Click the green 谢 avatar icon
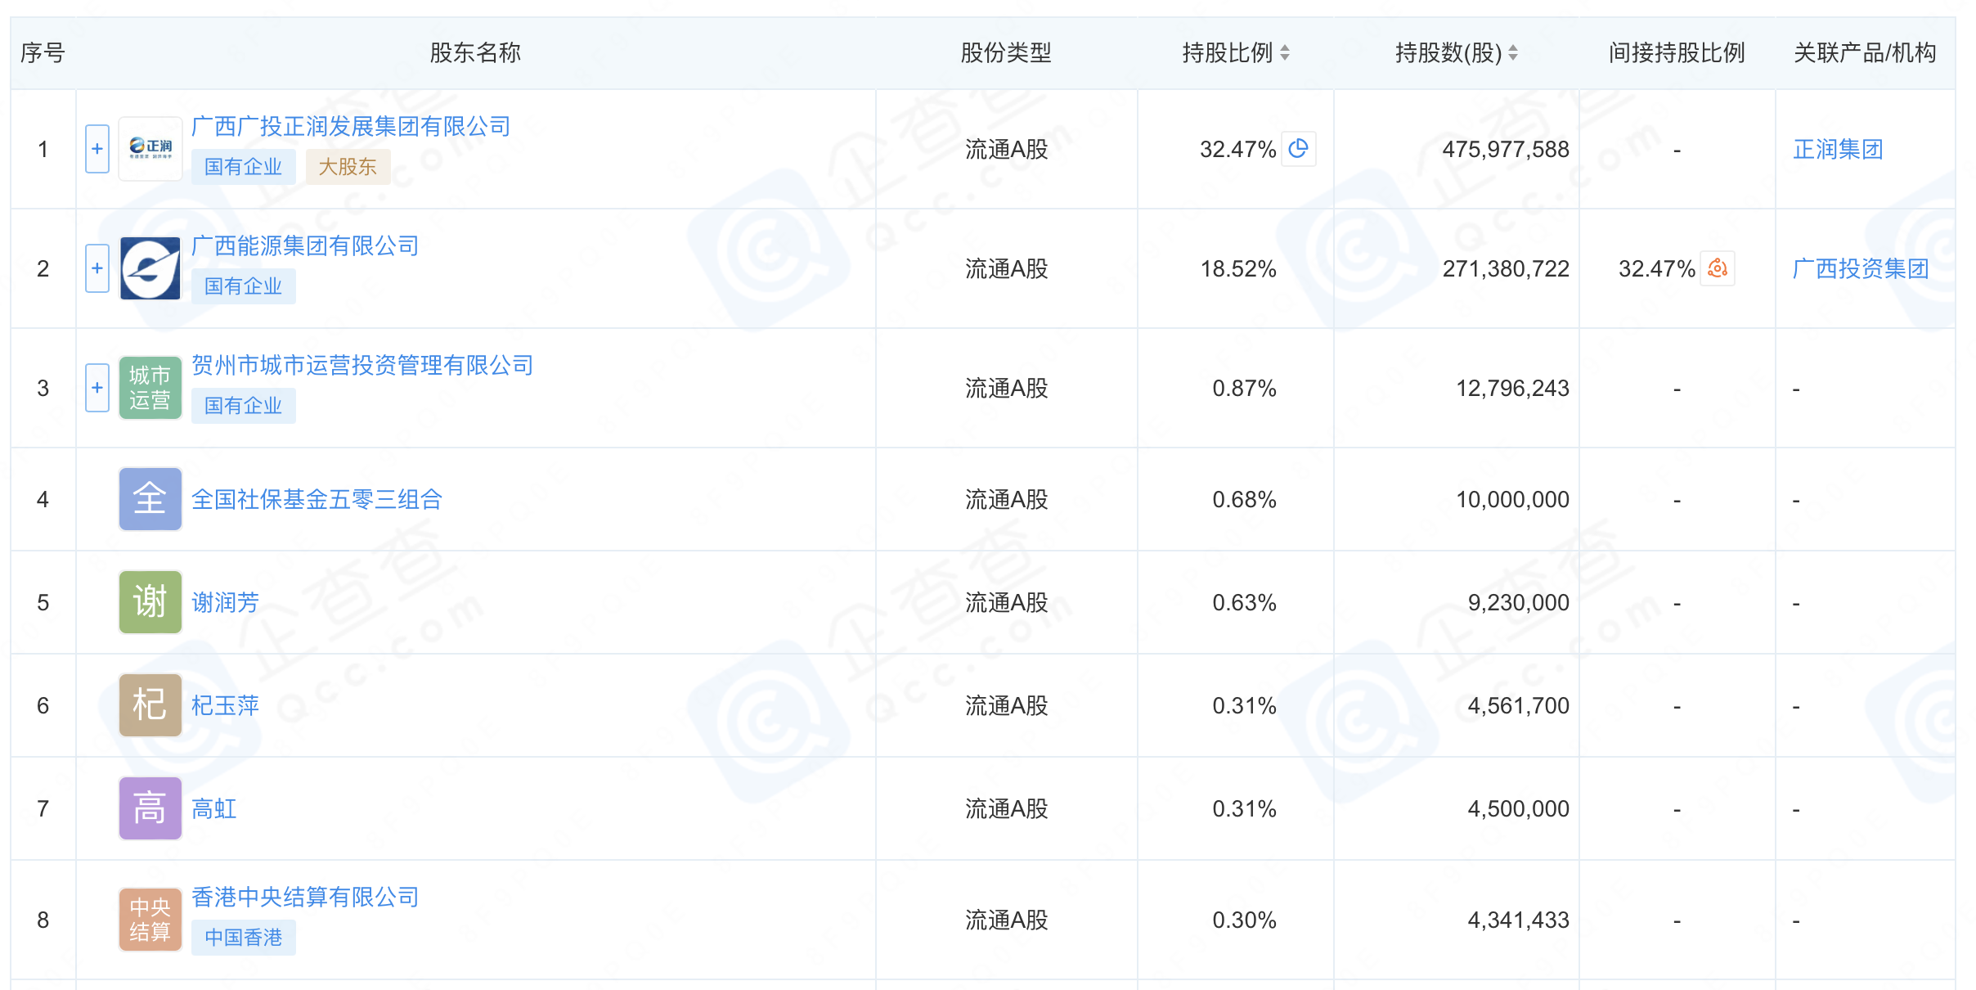 tap(150, 602)
